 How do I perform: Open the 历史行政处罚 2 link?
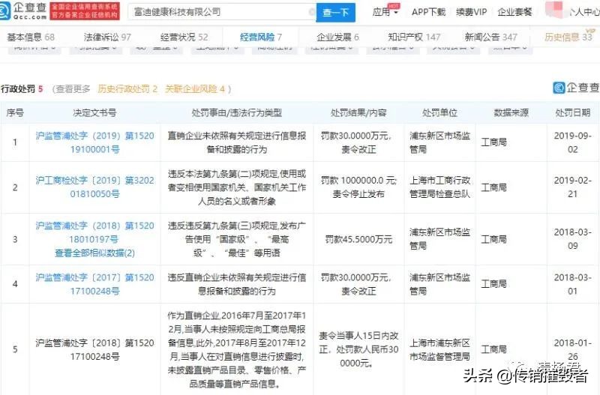click(x=127, y=88)
